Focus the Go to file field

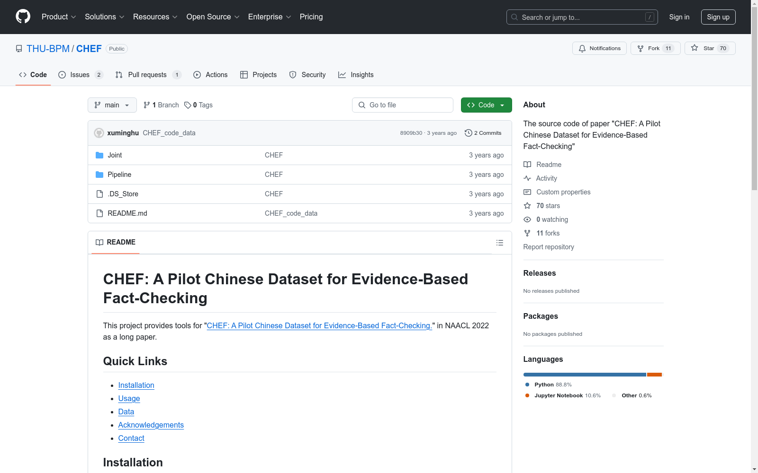click(x=403, y=105)
